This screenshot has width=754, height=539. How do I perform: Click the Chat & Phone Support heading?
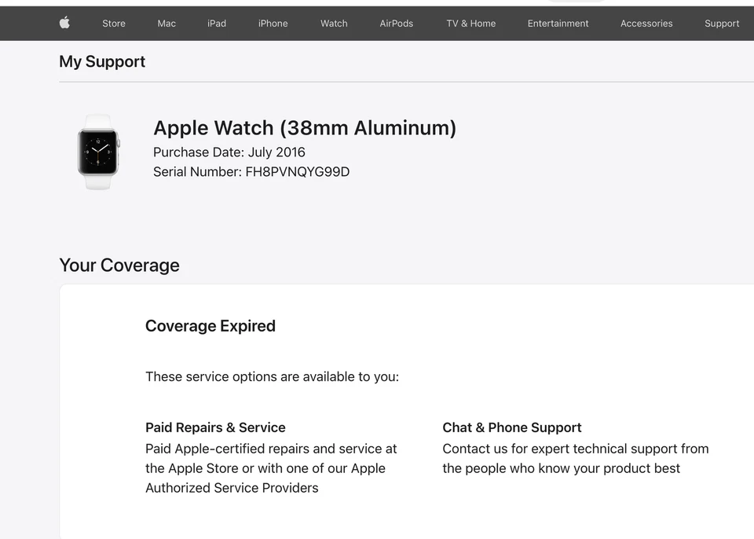click(x=511, y=427)
